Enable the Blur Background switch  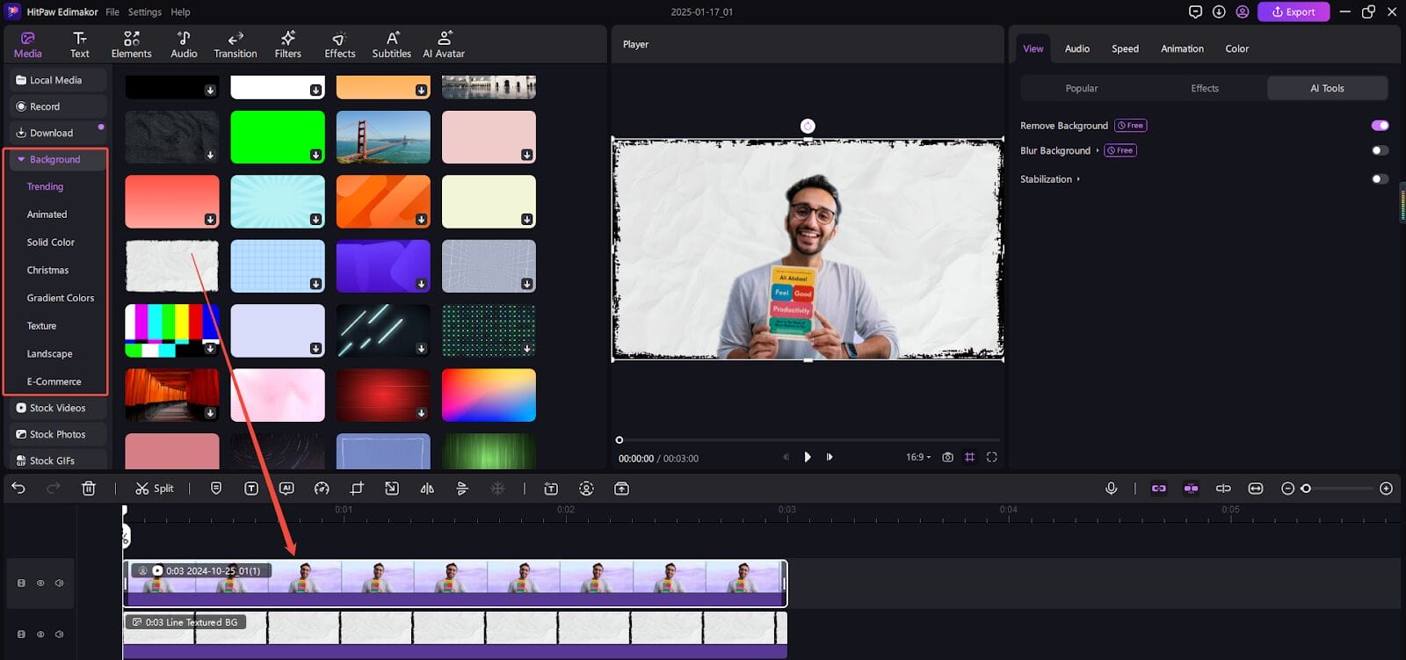point(1381,150)
